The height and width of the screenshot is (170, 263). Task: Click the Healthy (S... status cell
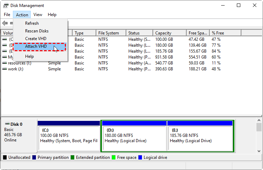tap(140, 39)
